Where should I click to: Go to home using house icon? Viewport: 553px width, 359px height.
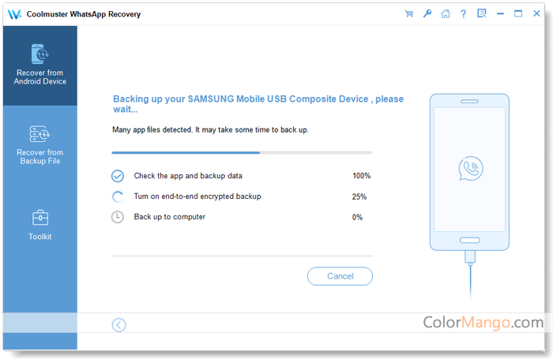[446, 13]
